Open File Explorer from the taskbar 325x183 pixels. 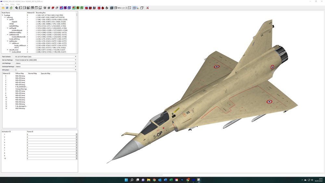[x=149, y=180]
